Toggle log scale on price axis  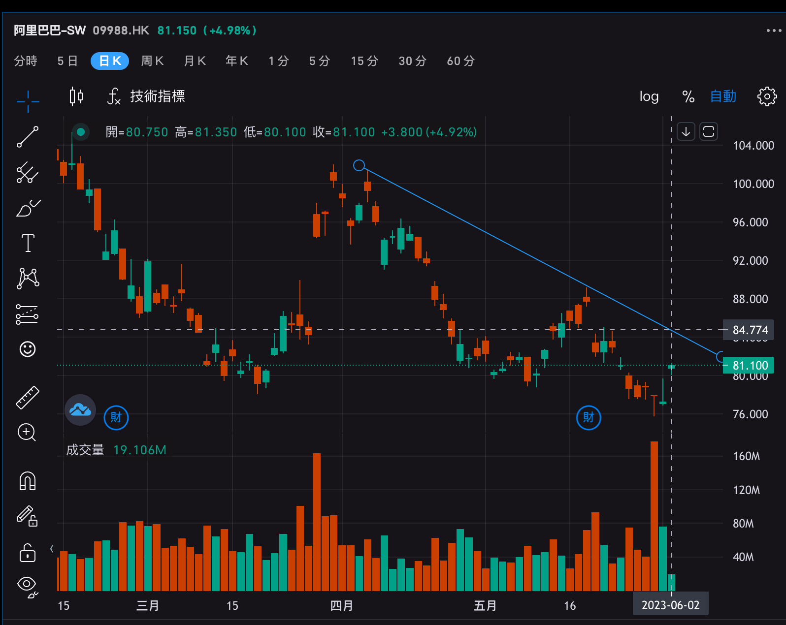coord(649,96)
